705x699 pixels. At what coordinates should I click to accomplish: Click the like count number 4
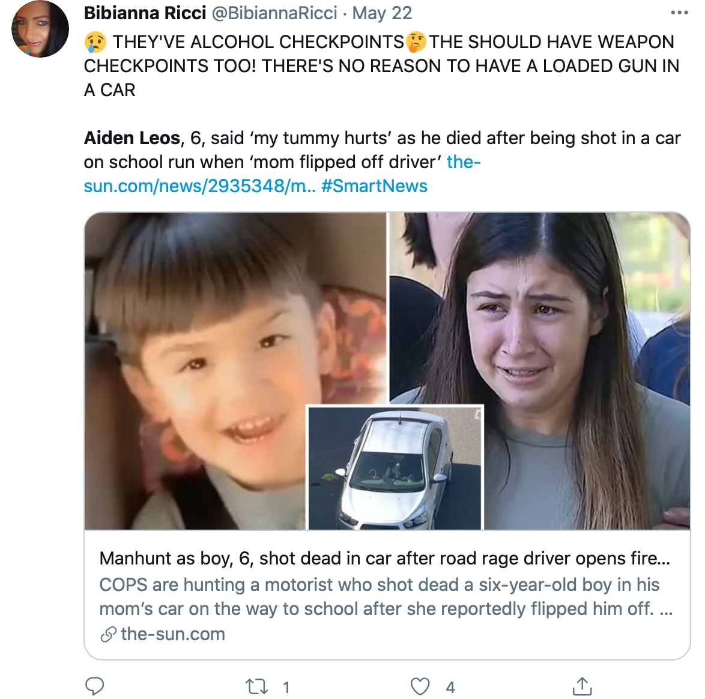450,688
